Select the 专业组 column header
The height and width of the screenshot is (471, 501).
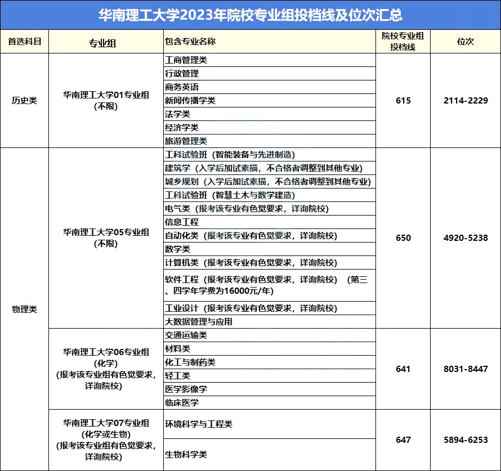[106, 42]
